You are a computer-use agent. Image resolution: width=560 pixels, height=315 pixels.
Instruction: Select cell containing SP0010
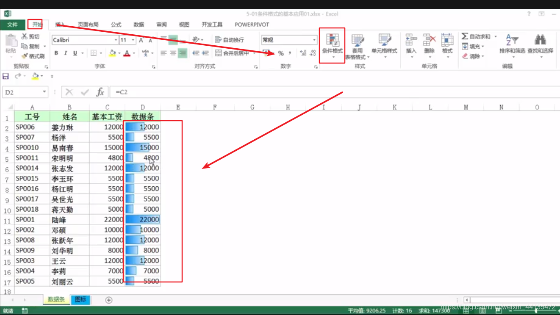pos(32,147)
